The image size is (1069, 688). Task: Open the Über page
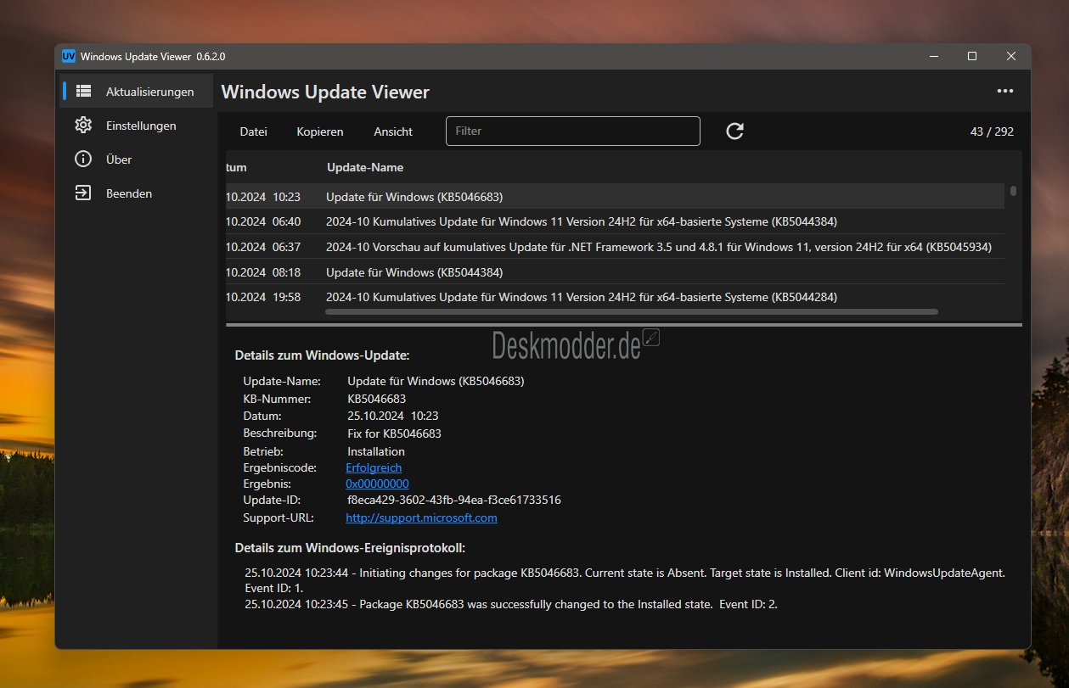[x=138, y=159]
